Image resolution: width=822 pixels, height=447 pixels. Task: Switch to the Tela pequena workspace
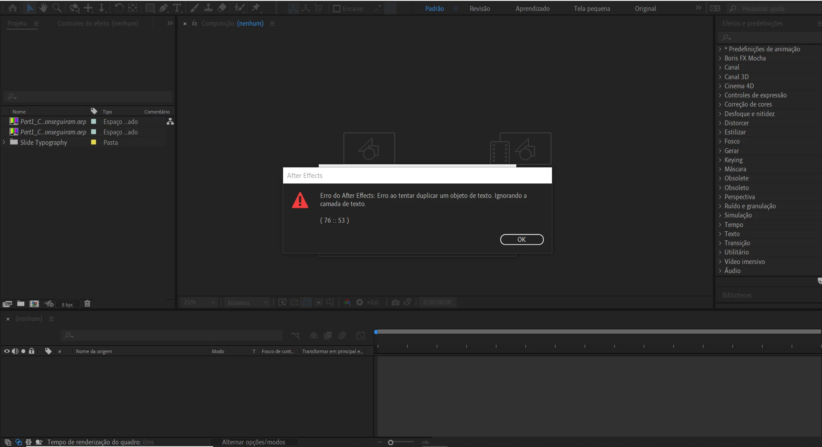click(592, 9)
